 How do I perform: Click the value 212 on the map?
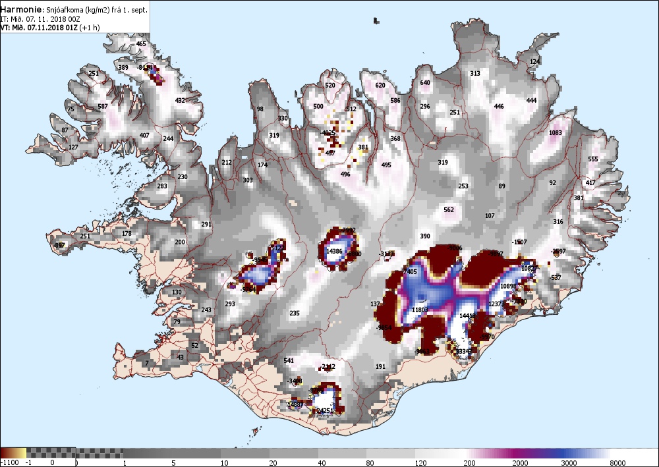click(227, 162)
